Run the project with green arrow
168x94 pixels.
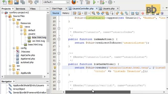click(94, 2)
